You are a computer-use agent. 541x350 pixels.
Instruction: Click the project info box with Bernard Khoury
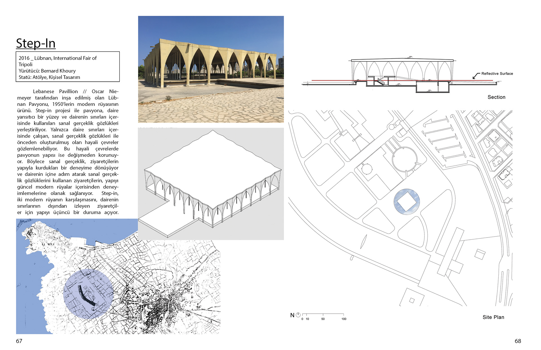point(68,67)
